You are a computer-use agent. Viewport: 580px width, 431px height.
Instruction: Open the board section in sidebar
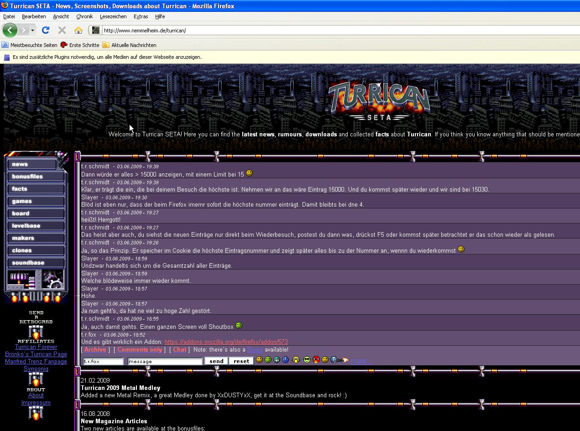tap(35, 213)
